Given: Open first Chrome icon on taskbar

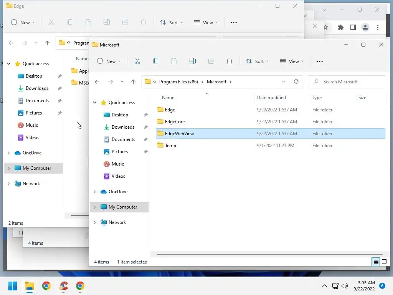Looking at the screenshot, I should 46,286.
